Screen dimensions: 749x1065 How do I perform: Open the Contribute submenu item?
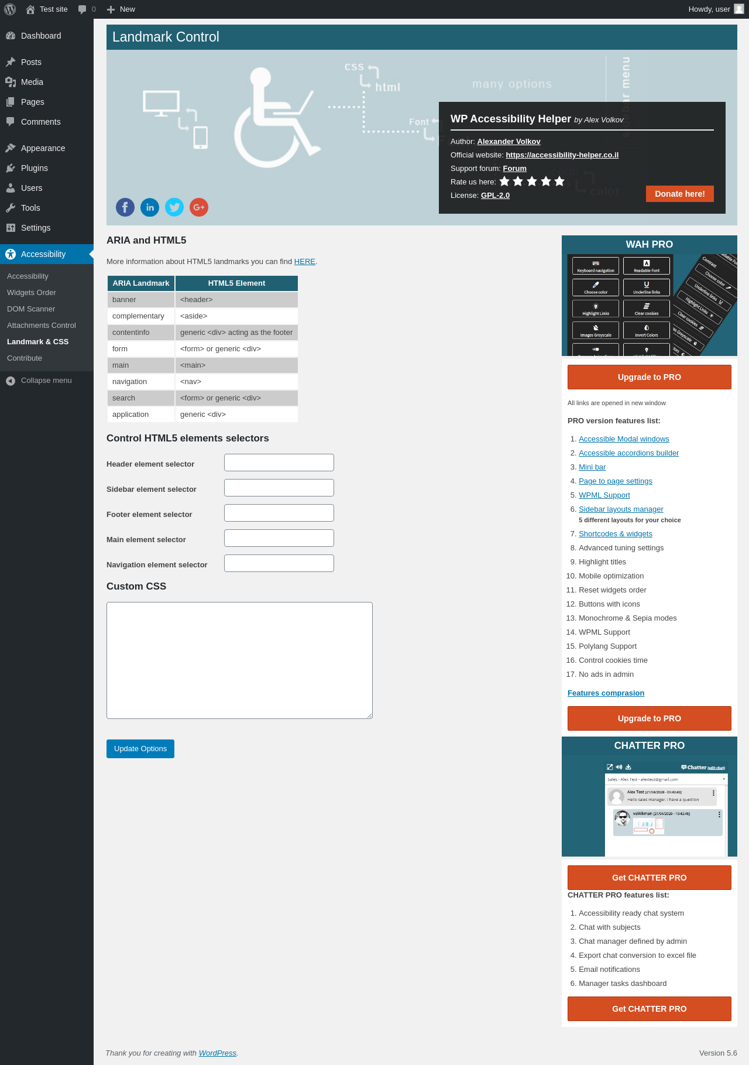coord(25,358)
